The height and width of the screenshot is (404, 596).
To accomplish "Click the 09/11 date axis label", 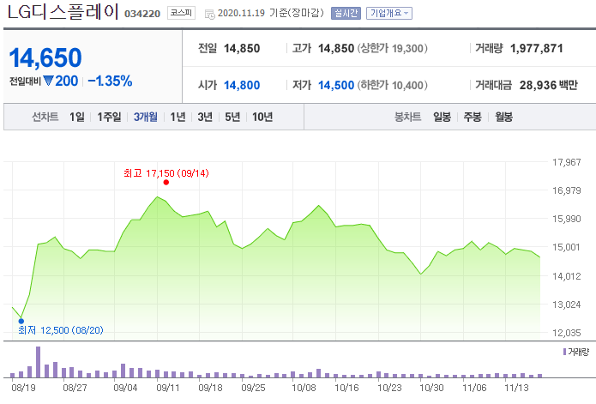I will 167,388.
